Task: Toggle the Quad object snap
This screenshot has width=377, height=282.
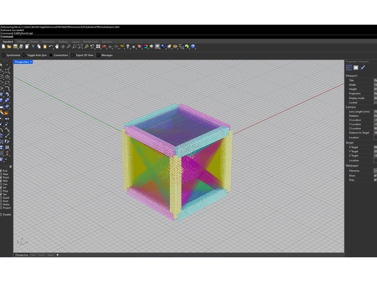Action: click(1, 198)
